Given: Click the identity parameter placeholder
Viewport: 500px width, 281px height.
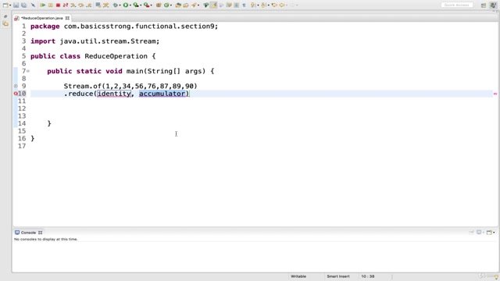Looking at the screenshot, I should click(114, 94).
